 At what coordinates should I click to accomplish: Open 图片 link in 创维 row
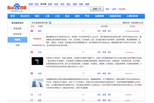tap(110, 73)
